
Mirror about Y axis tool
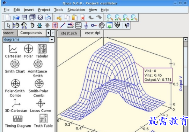[x=24, y=25]
